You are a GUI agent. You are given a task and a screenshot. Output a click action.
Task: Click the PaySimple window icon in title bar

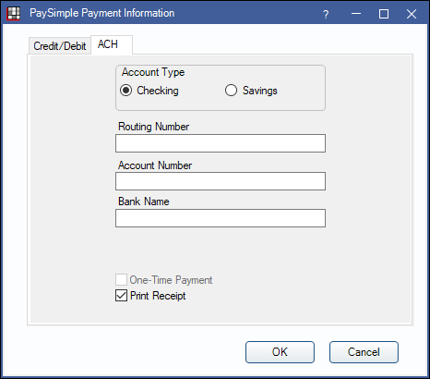tap(14, 13)
